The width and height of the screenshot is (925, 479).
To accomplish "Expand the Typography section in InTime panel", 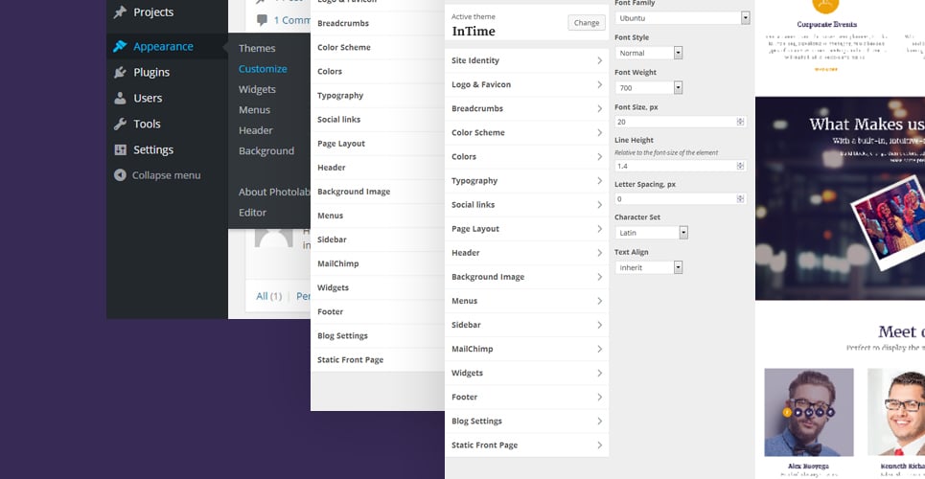I will click(527, 180).
